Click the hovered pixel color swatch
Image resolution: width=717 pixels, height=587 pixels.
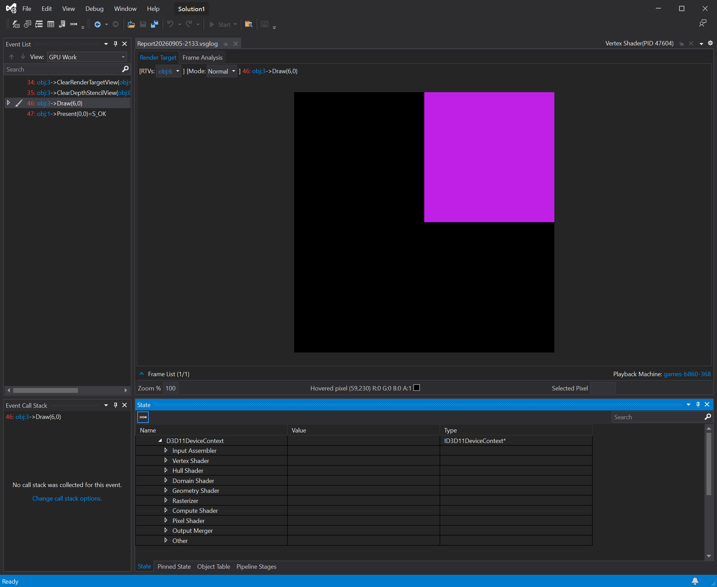tap(416, 388)
